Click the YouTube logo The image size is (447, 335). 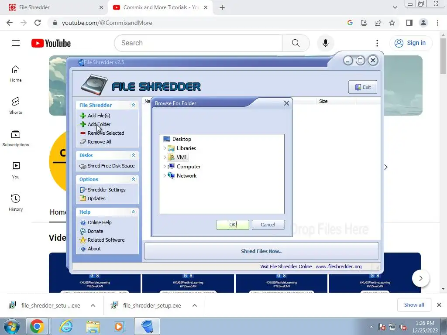(51, 43)
